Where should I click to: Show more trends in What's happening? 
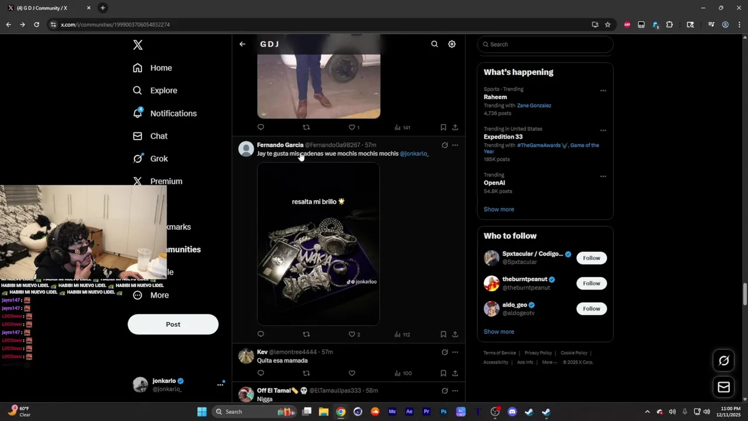(x=498, y=209)
